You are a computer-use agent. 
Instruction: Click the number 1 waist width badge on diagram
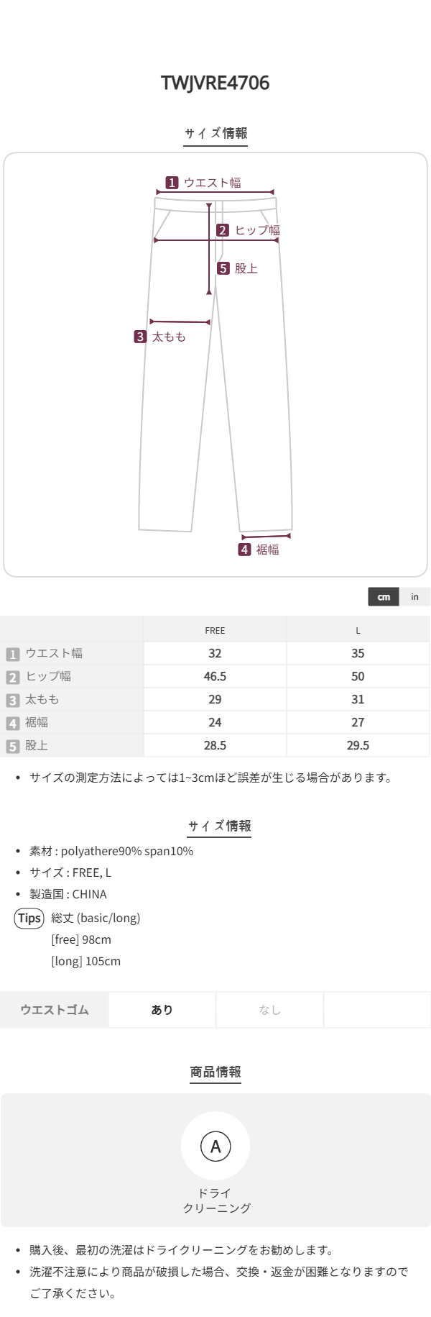tap(172, 183)
